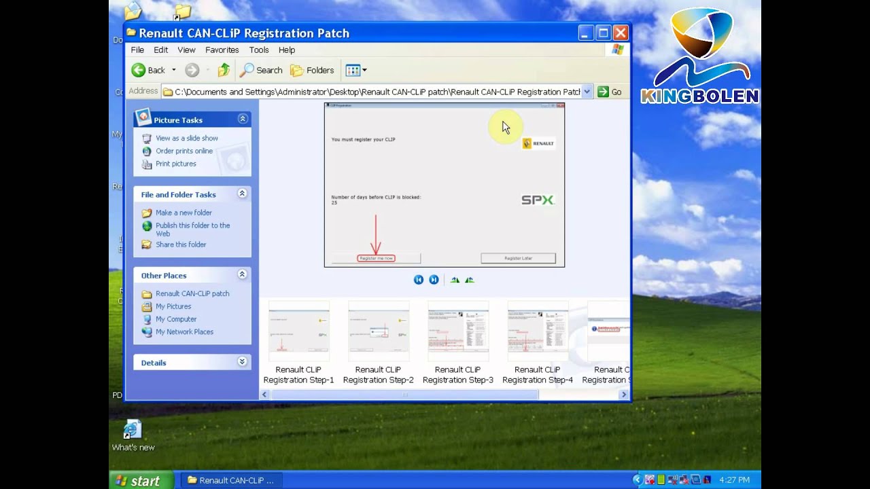
Task: Click the filmstrip scroll left arrow
Action: click(x=265, y=395)
